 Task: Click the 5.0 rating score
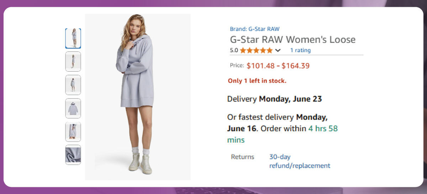(x=234, y=50)
